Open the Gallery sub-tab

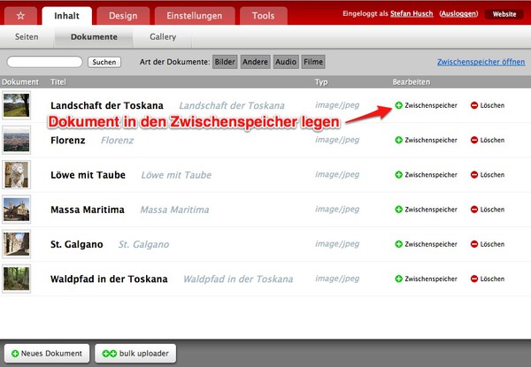coord(163,37)
